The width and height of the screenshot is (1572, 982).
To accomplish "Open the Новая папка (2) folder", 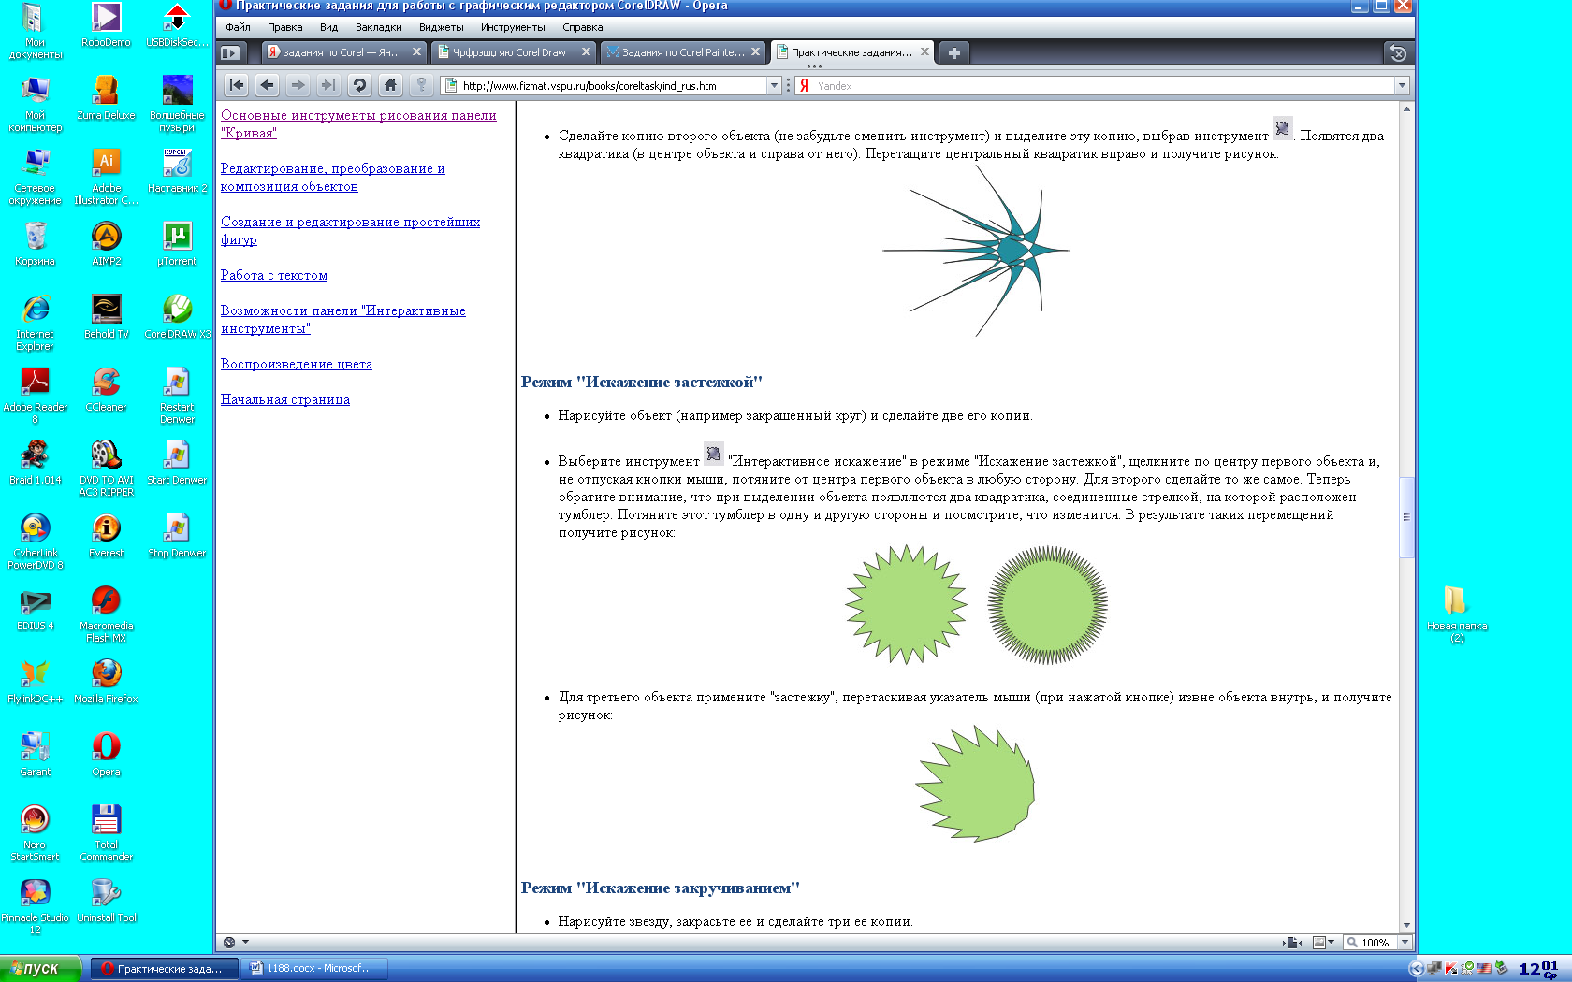I will (1457, 614).
